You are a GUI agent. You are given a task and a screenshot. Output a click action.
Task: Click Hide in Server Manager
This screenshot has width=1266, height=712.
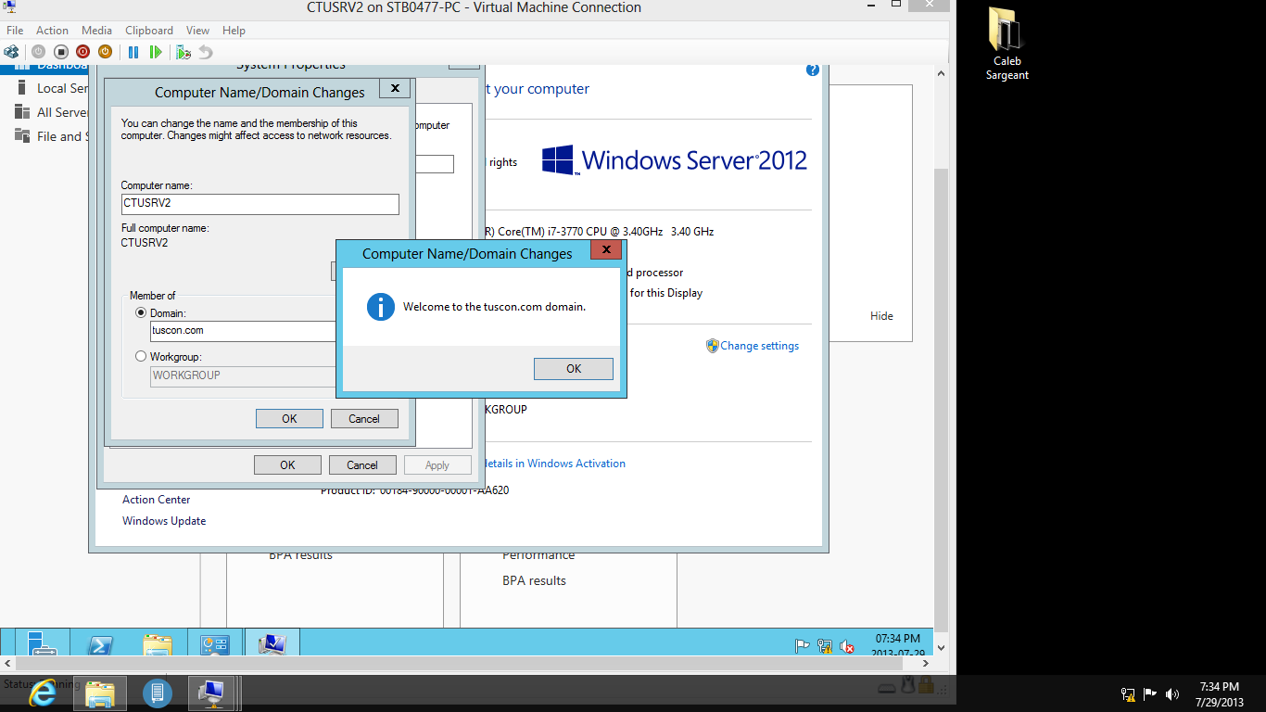pos(881,316)
